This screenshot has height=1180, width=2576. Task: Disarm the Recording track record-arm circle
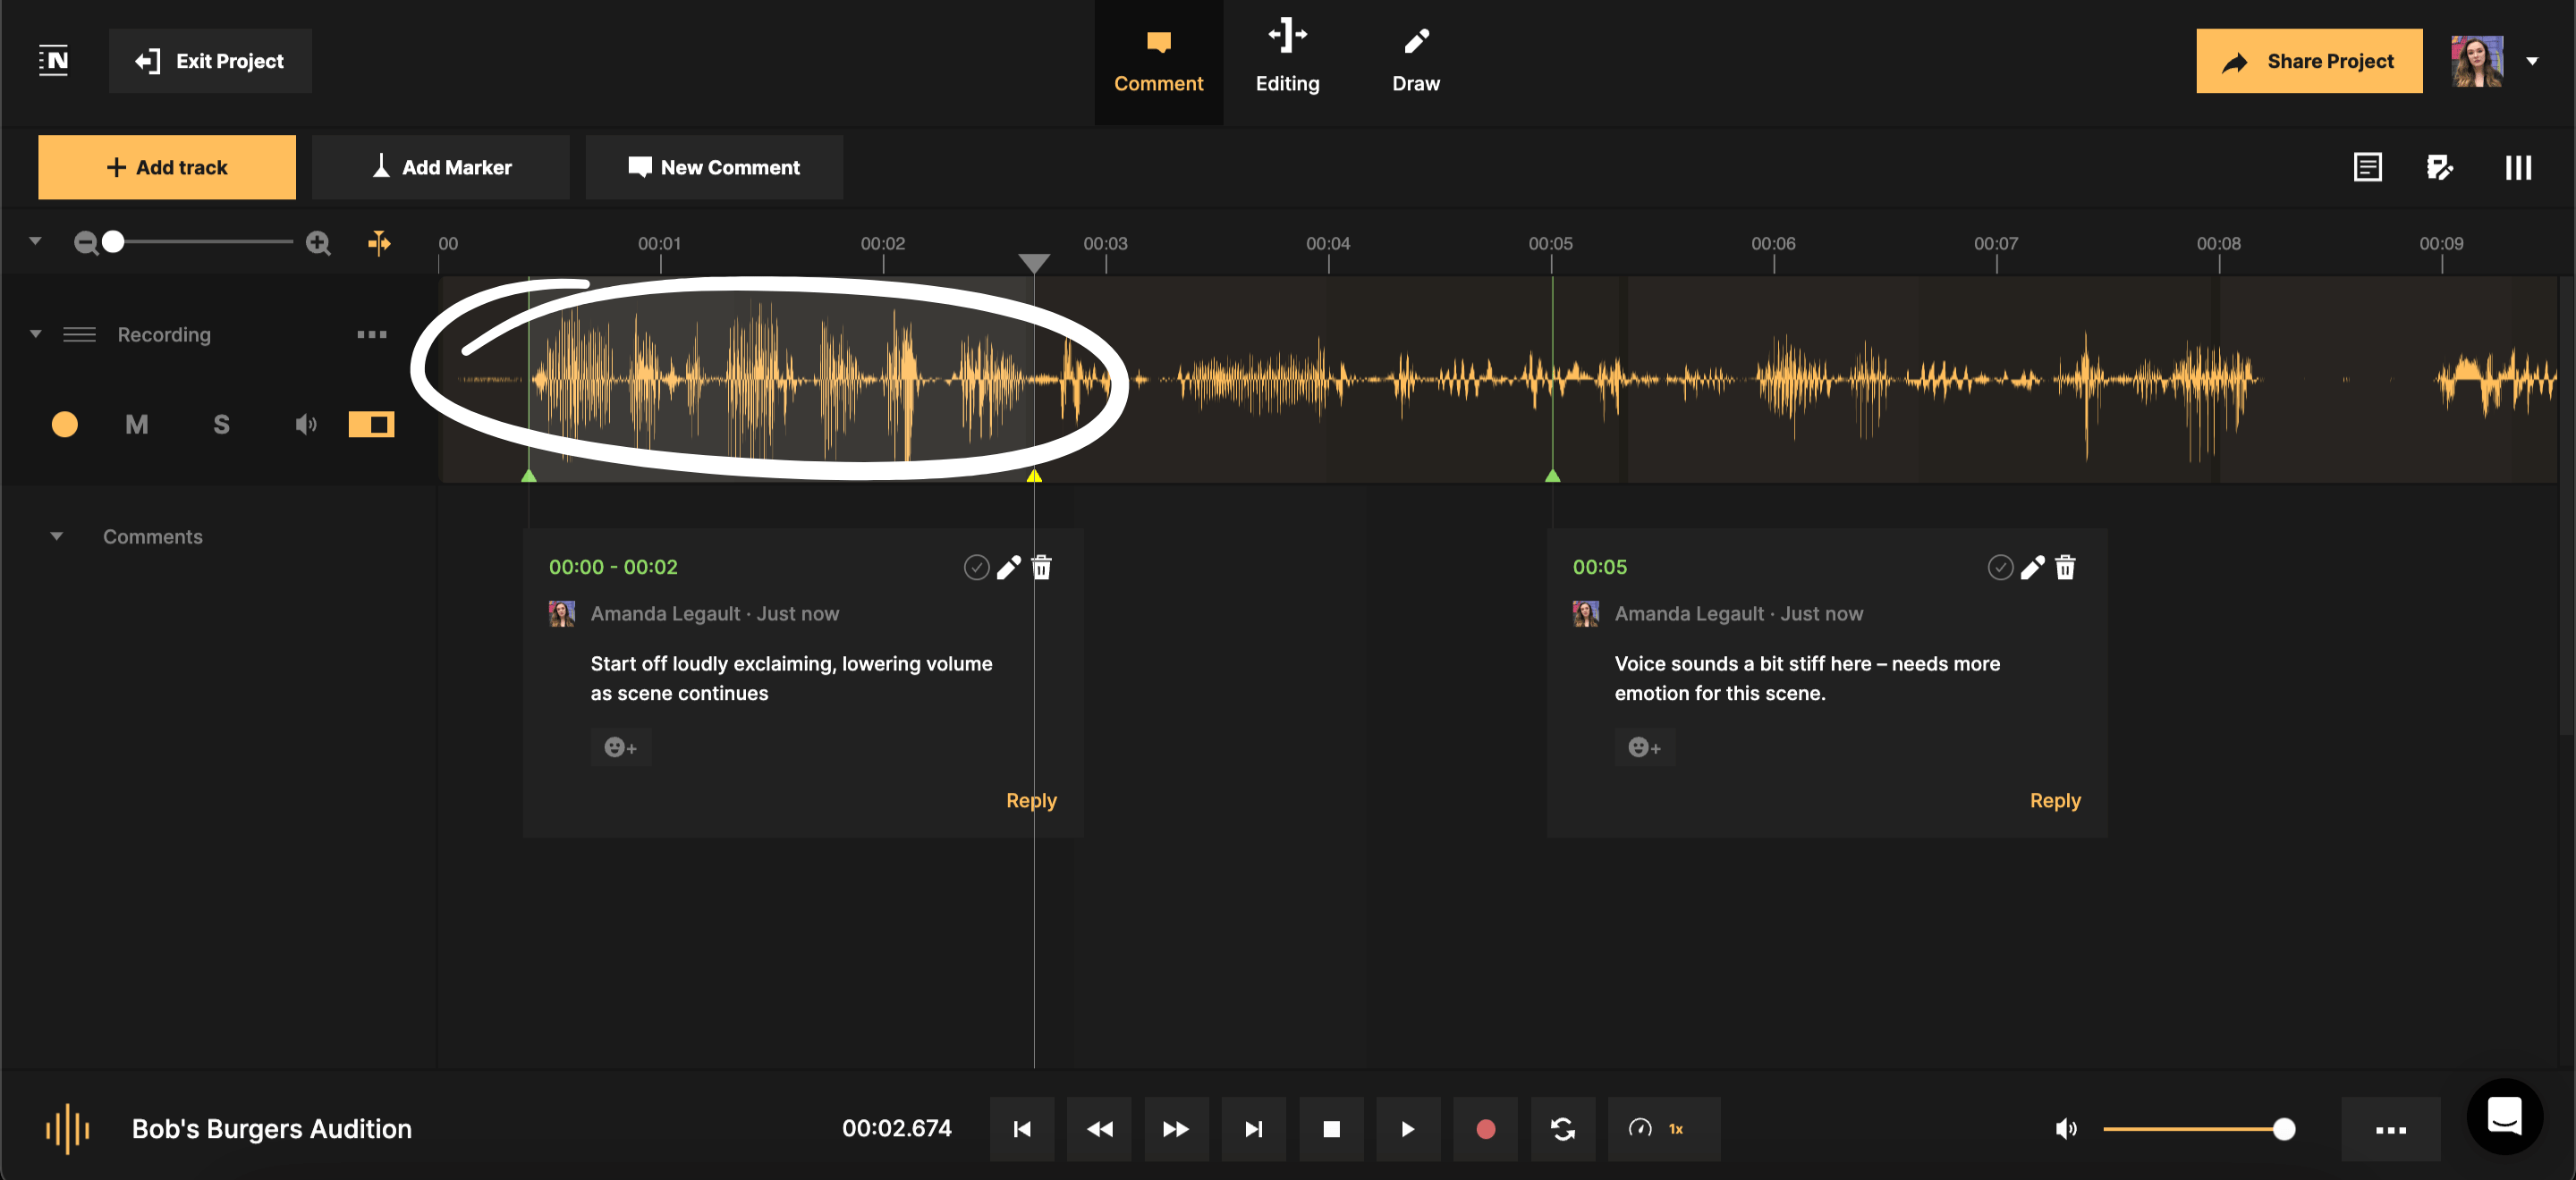(64, 424)
